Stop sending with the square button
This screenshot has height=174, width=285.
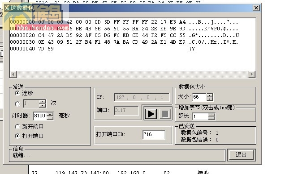coord(165,114)
